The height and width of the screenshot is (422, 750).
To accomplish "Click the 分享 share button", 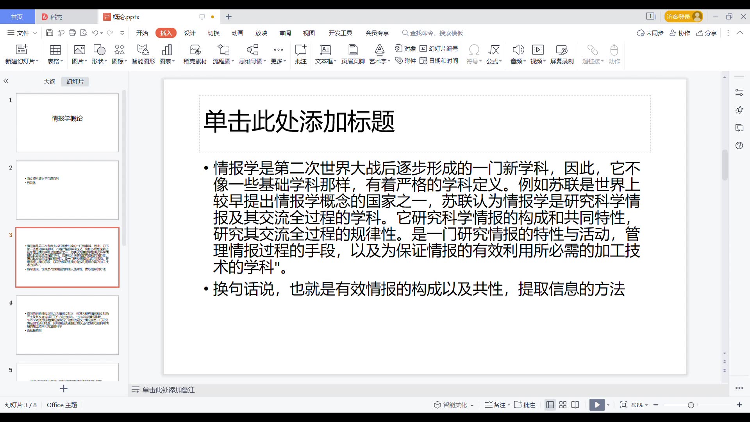I will [707, 33].
